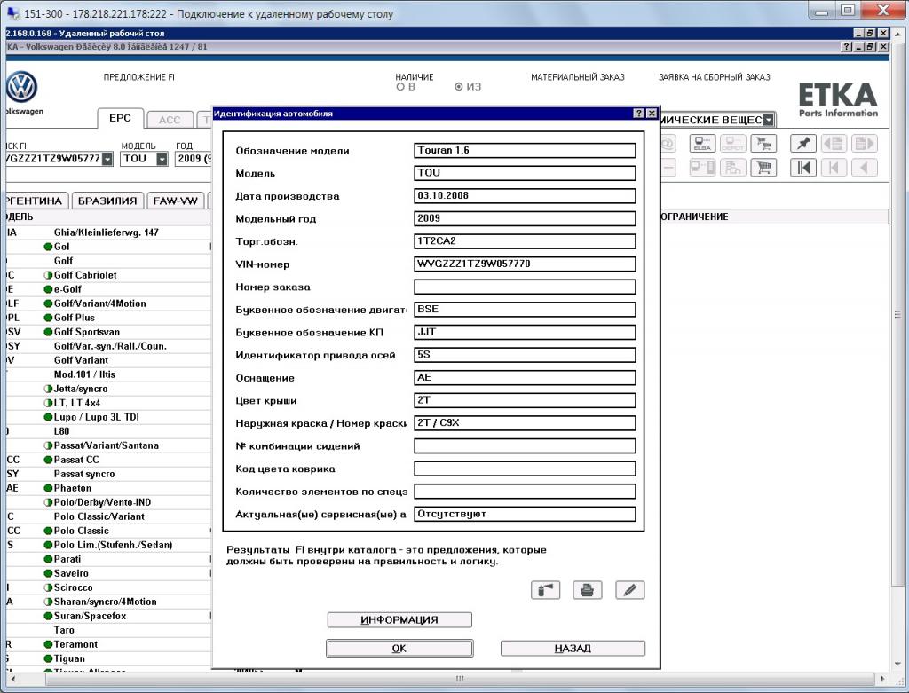Click the single shopping cart toolbar icon

[763, 168]
